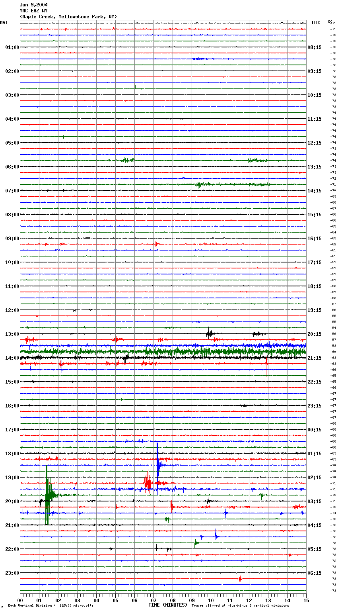Click the 06:15 UTC label

point(315,573)
